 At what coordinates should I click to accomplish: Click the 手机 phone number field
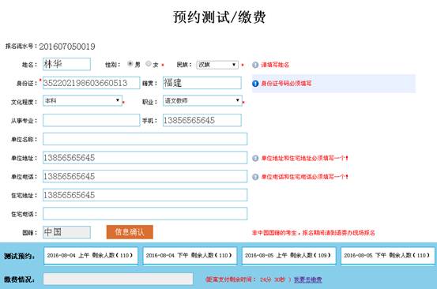[x=202, y=120]
